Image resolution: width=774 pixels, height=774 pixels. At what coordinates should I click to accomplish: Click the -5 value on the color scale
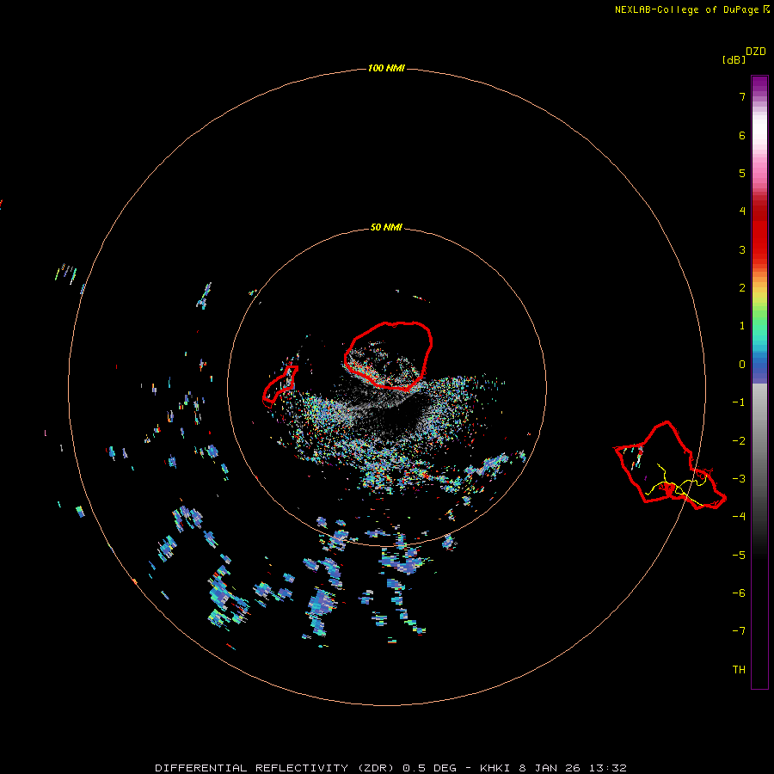pyautogui.click(x=739, y=555)
